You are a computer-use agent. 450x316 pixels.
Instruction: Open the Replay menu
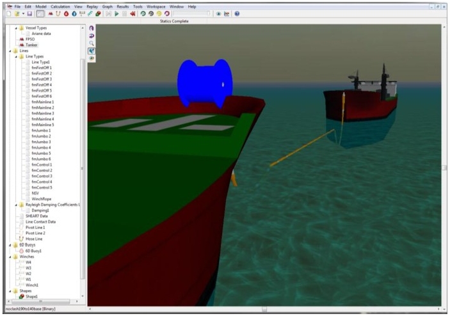pyautogui.click(x=92, y=6)
